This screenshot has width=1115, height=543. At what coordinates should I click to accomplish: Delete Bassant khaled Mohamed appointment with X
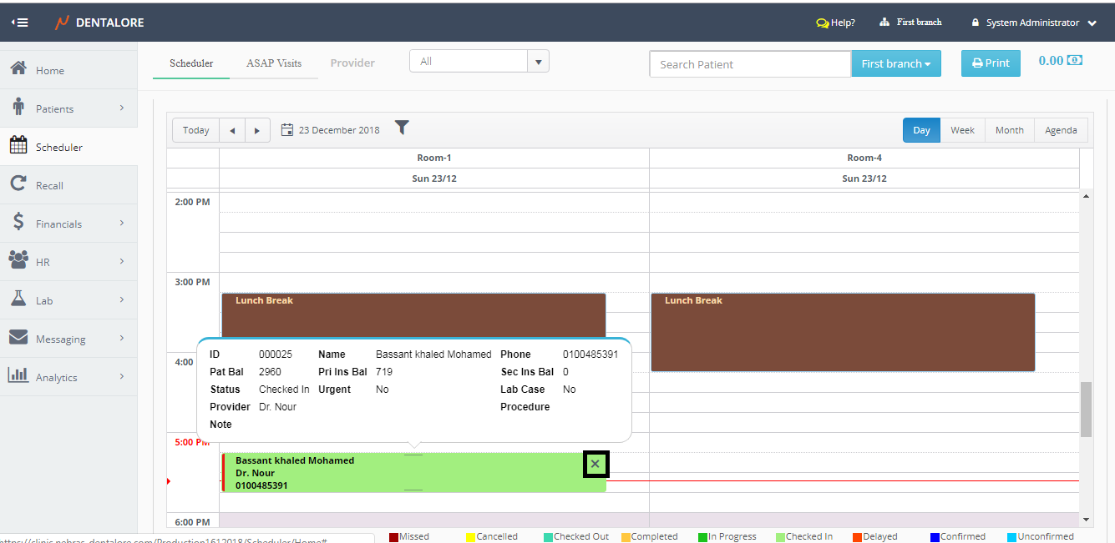[596, 464]
